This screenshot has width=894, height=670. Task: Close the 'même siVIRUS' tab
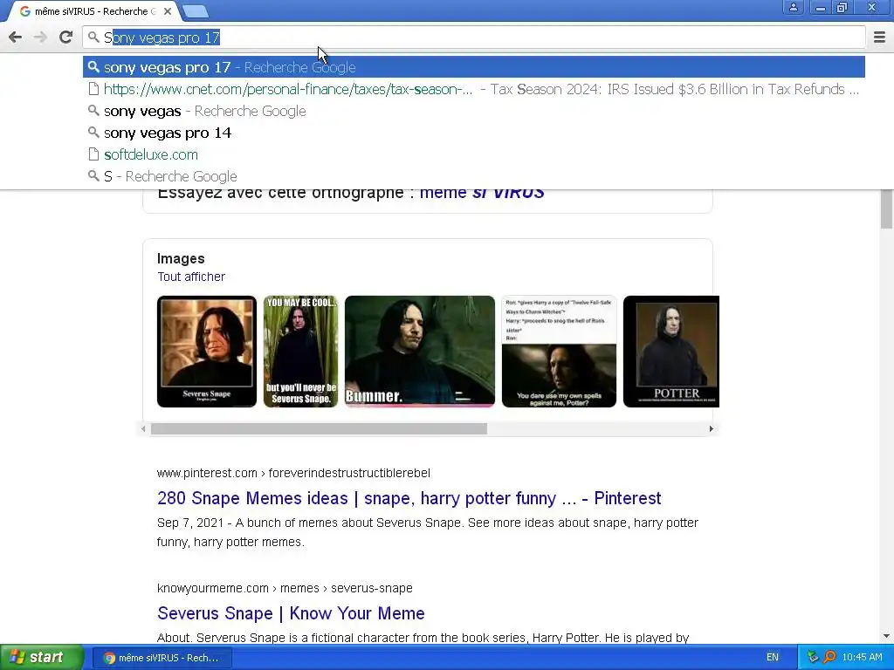[x=168, y=11]
